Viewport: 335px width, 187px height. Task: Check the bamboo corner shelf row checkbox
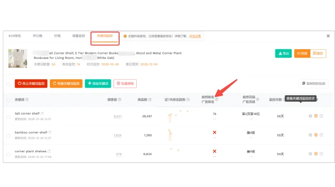point(8,136)
